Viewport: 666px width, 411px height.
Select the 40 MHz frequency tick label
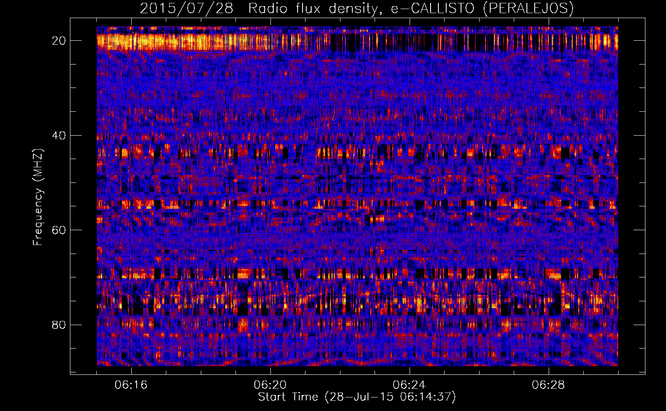[58, 135]
